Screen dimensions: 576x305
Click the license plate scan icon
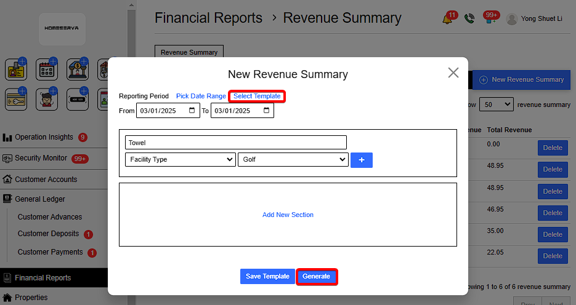point(77,99)
